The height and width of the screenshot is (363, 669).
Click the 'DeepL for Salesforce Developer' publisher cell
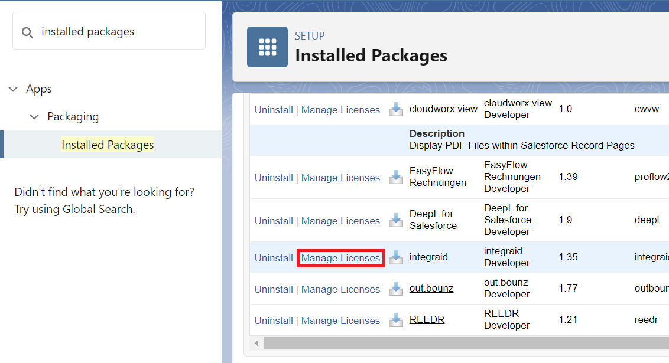pos(508,220)
